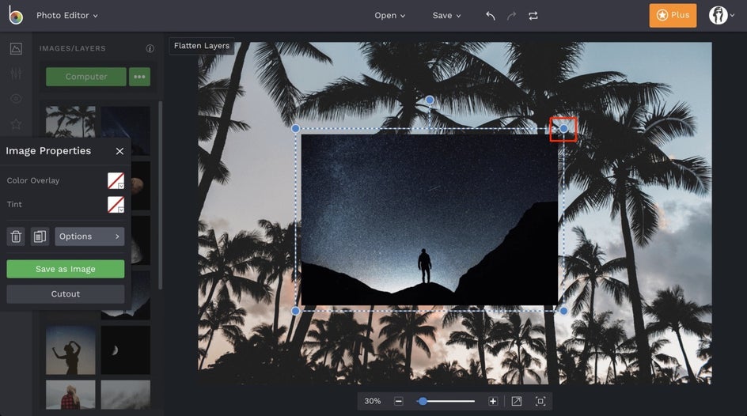
Task: Click the info icon beside Images/Layers
Action: 150,48
